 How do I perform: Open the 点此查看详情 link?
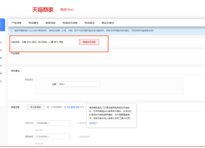pos(73,107)
